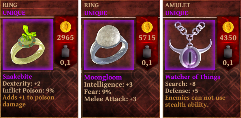Select the Moongloom item name
241x118 pixels.
point(103,77)
